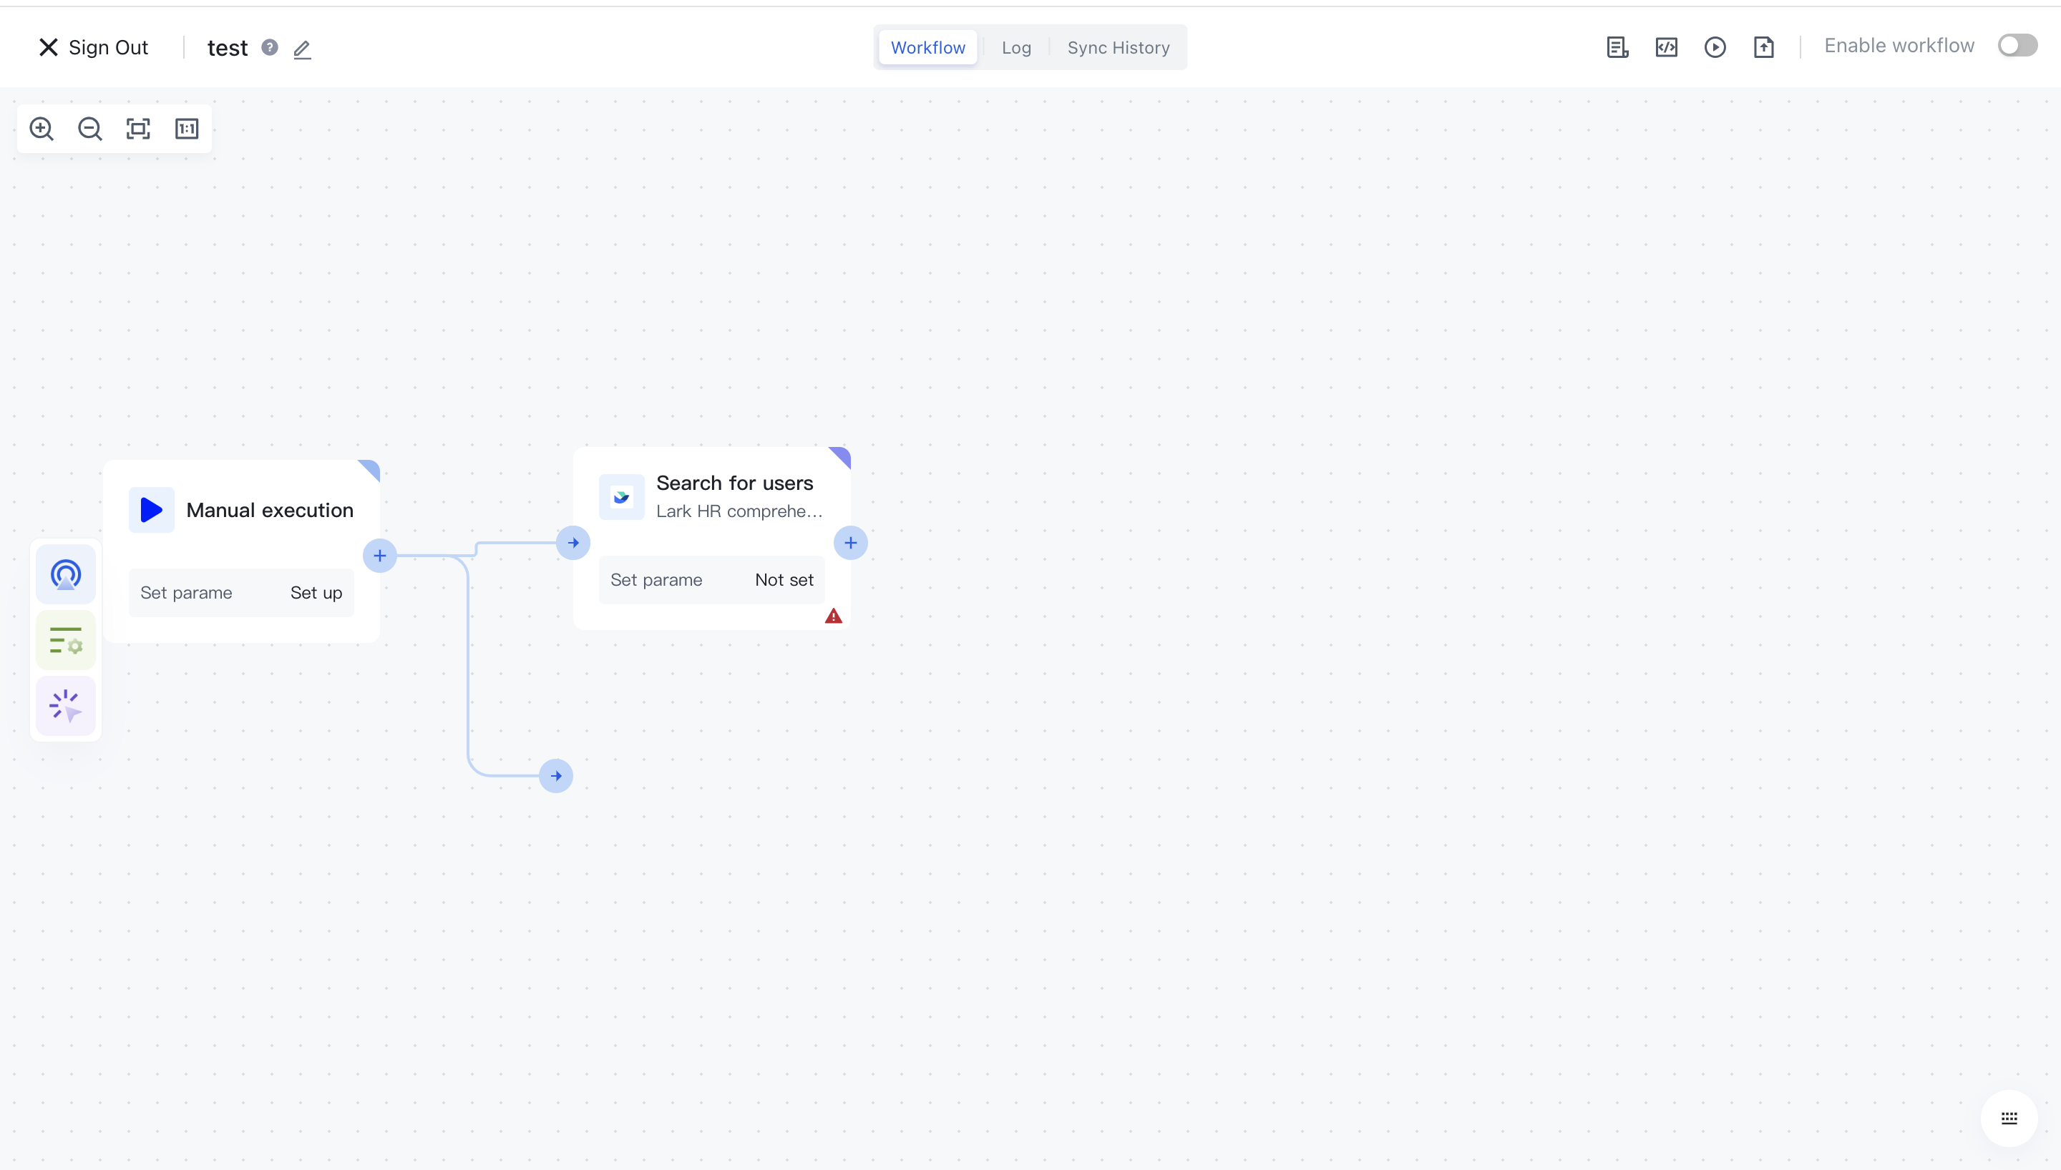Open the trigger node palette icon
The width and height of the screenshot is (2061, 1170).
[66, 574]
